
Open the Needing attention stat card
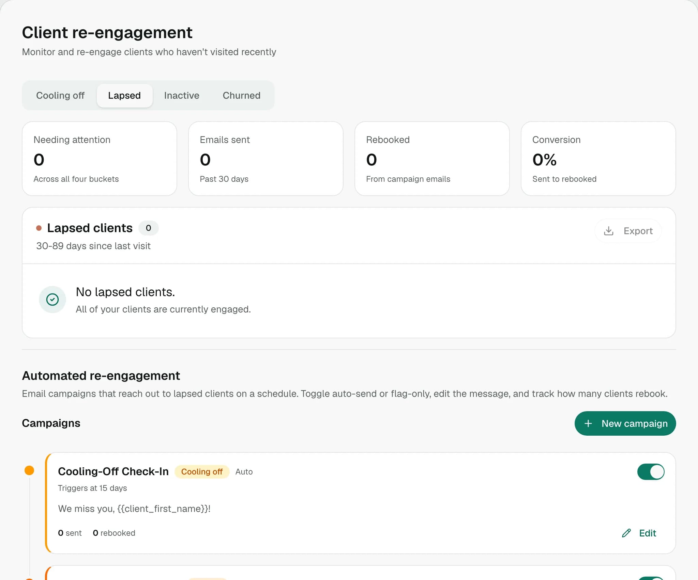pos(100,159)
